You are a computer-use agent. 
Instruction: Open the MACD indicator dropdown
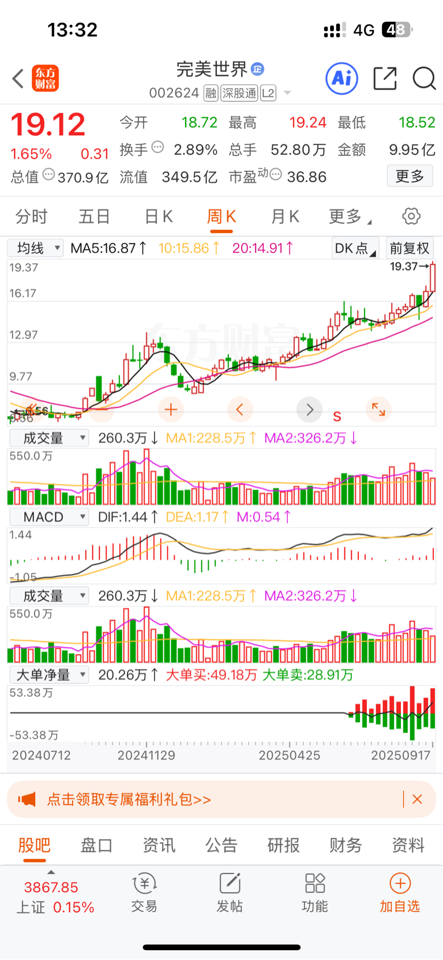coord(50,517)
